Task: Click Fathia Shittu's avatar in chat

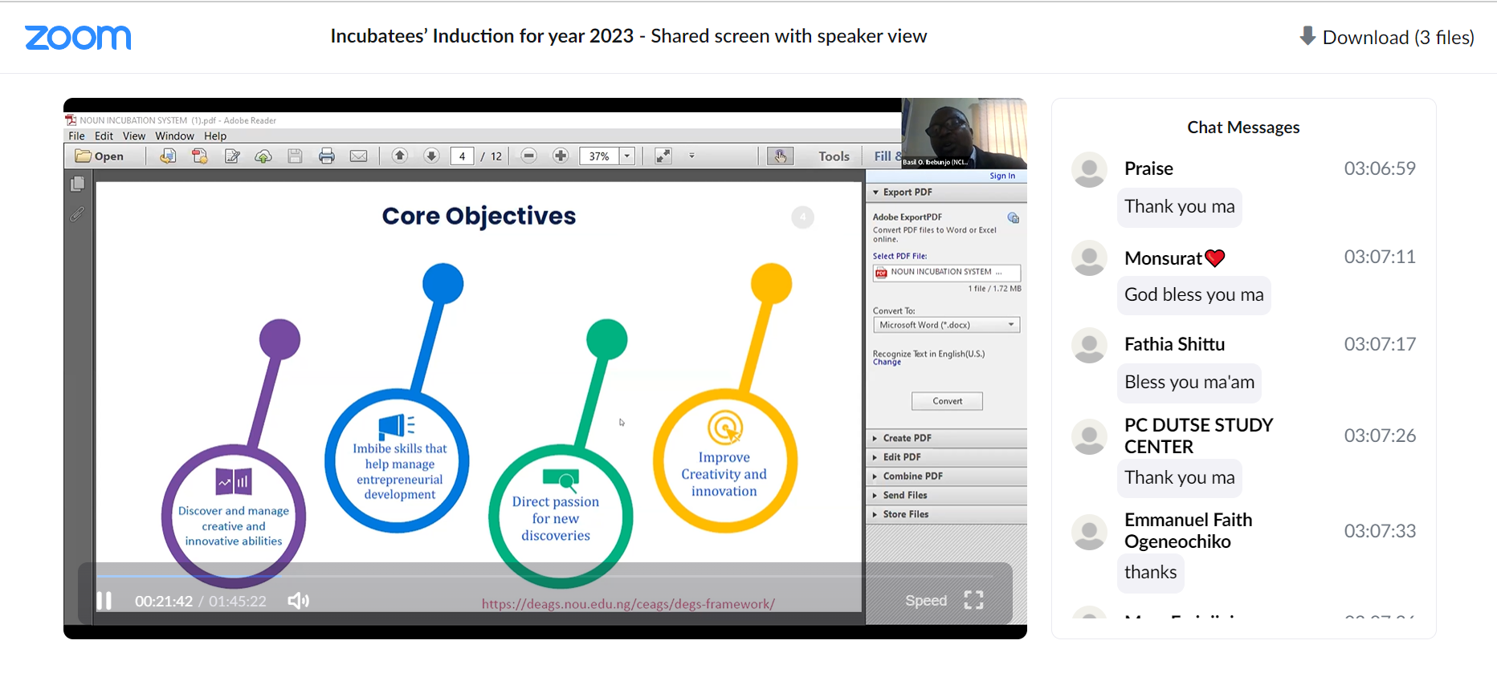Action: 1089,345
